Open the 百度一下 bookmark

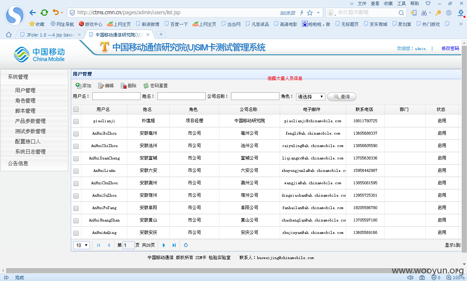tap(176, 24)
